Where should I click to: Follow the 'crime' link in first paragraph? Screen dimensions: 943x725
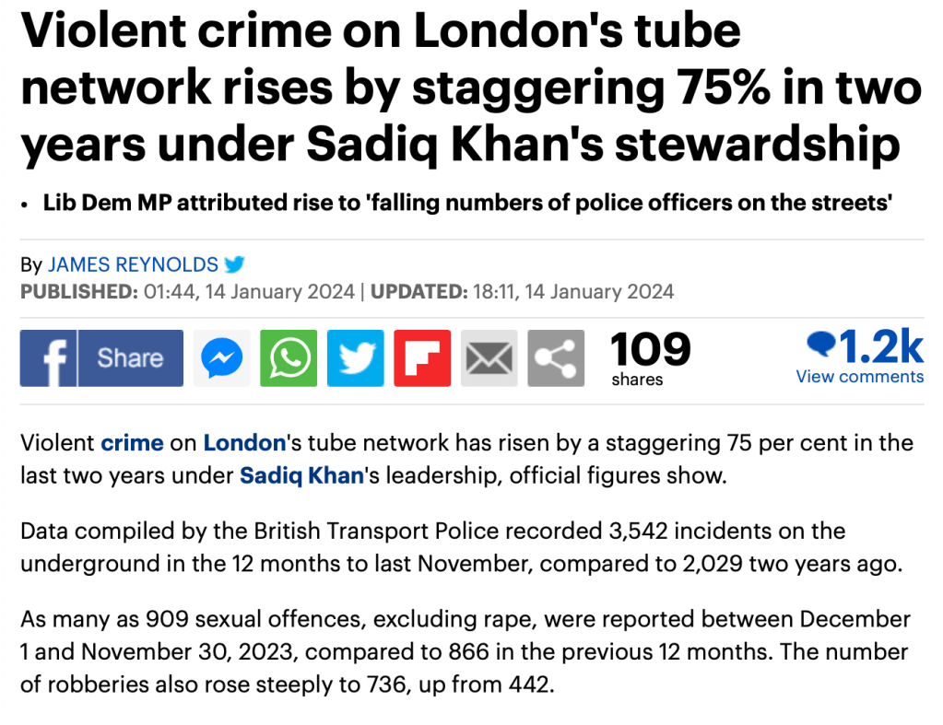click(x=132, y=442)
